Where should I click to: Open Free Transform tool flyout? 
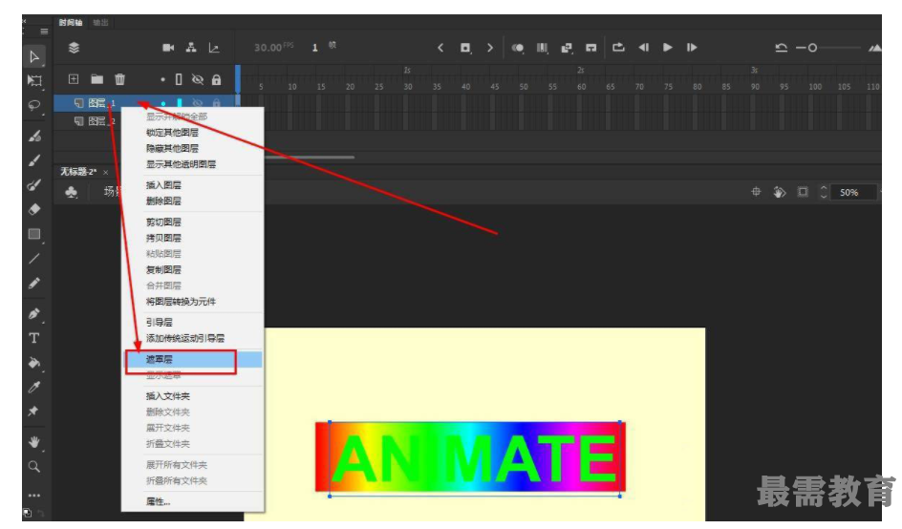click(x=34, y=80)
